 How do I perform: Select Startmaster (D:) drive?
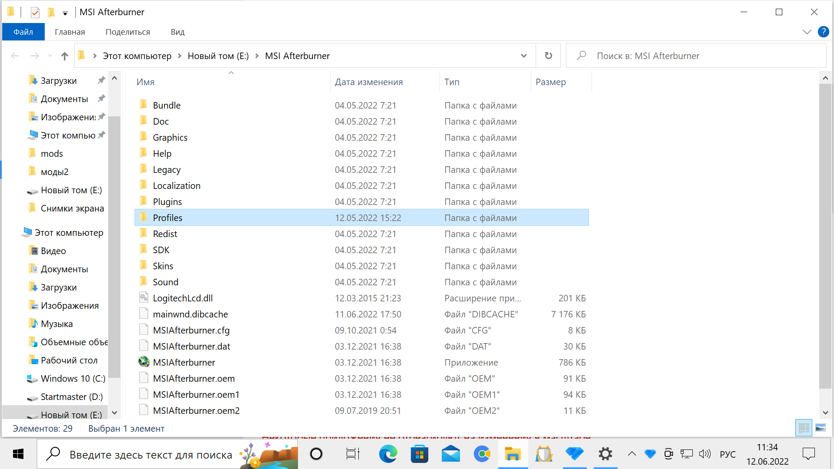click(x=72, y=397)
